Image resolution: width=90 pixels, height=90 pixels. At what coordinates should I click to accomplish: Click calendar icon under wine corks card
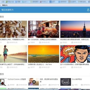pos(8,42)
